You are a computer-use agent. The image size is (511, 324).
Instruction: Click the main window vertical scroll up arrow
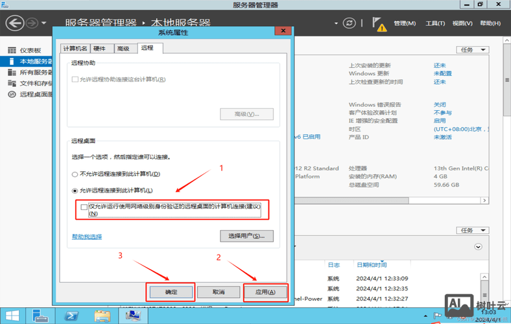click(x=506, y=40)
